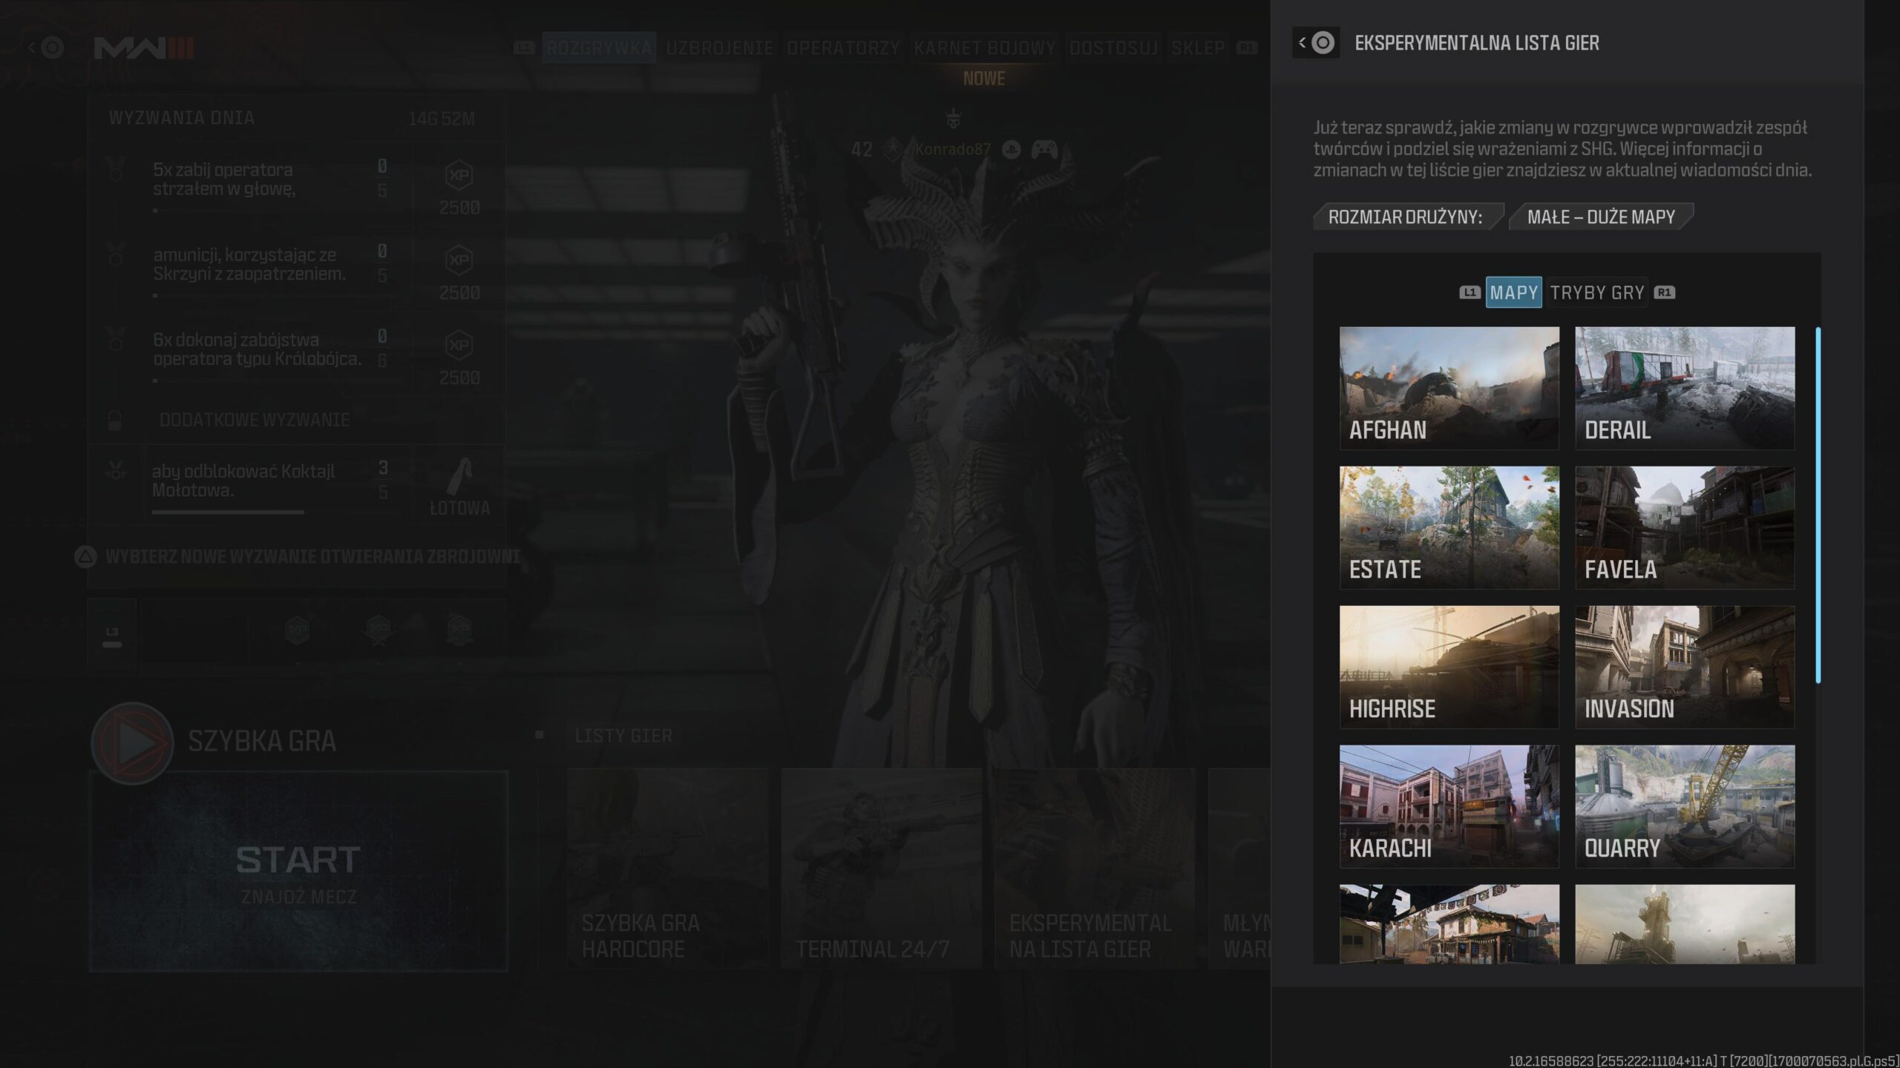Select the Afghan map thumbnail

click(x=1449, y=388)
